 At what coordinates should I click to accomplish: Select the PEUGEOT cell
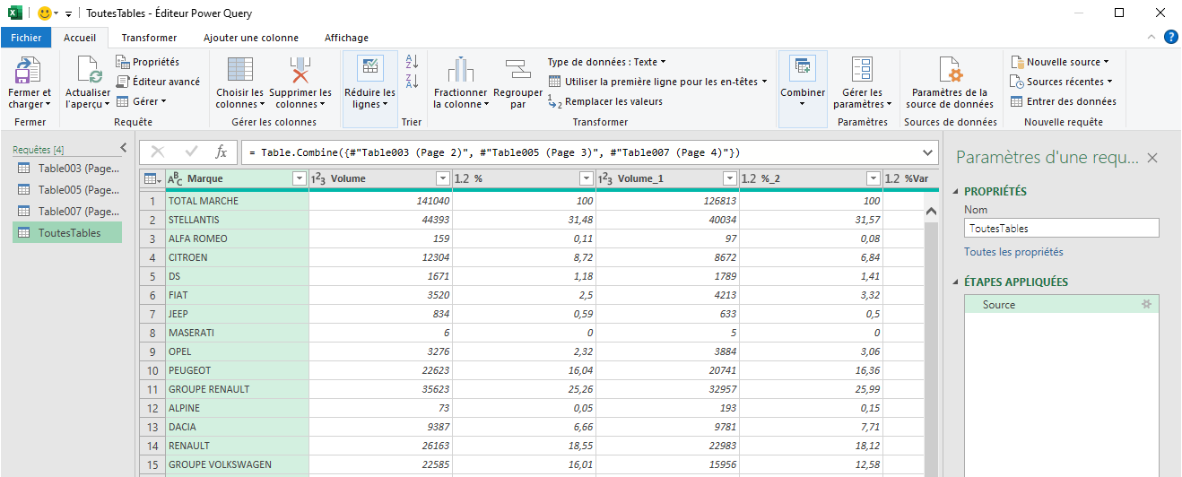[x=237, y=370]
